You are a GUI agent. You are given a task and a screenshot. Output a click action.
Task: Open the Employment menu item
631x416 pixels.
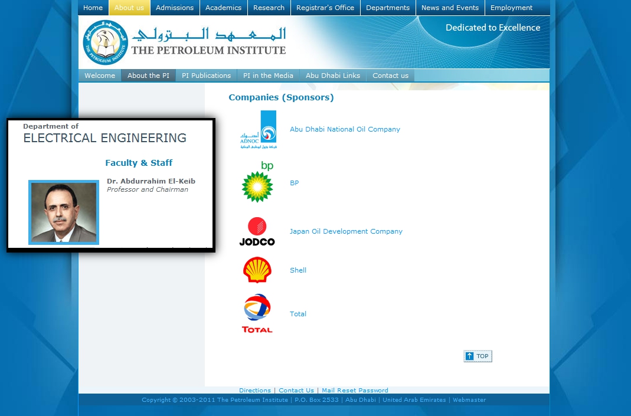511,8
